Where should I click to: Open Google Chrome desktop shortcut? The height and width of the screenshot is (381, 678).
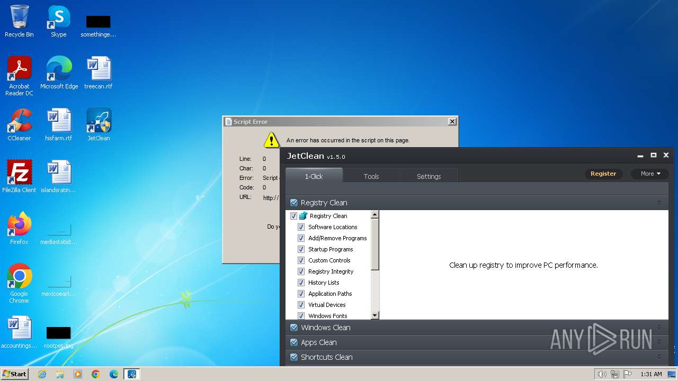(19, 284)
